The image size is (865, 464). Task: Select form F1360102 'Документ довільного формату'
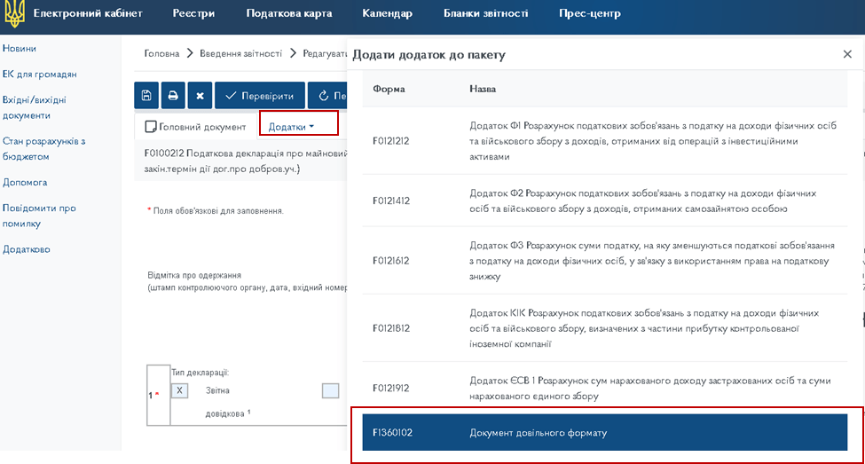pyautogui.click(x=604, y=433)
